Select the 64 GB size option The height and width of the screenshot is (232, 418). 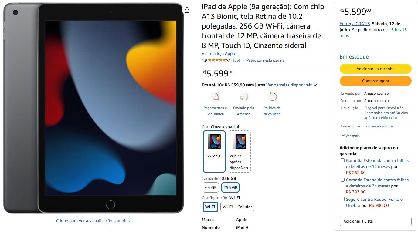pos(211,187)
